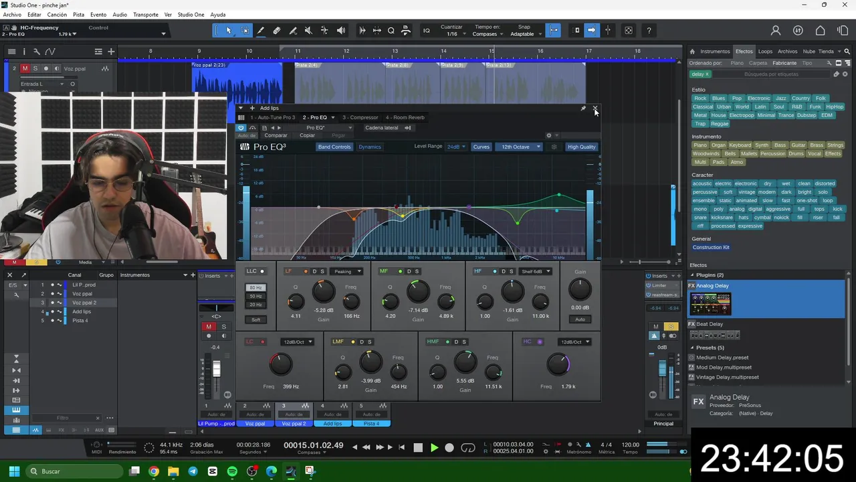
Task: Toggle the Snap button
Action: click(x=554, y=30)
